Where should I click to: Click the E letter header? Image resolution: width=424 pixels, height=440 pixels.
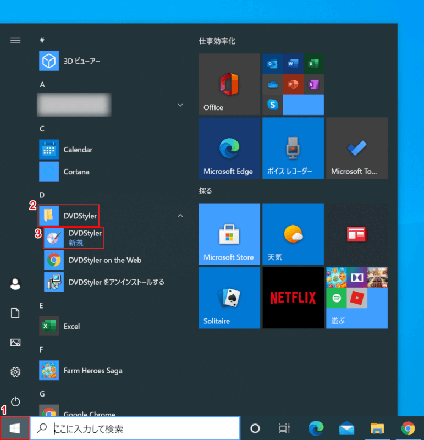[x=41, y=305]
